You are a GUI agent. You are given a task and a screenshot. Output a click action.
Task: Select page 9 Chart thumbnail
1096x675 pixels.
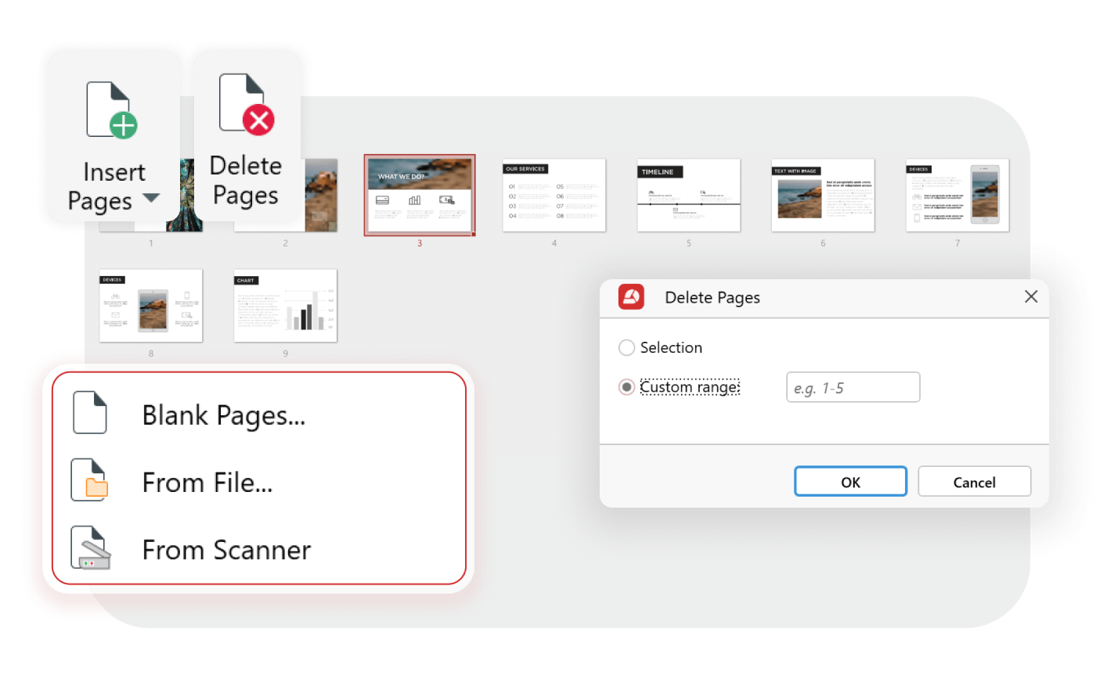(x=285, y=306)
